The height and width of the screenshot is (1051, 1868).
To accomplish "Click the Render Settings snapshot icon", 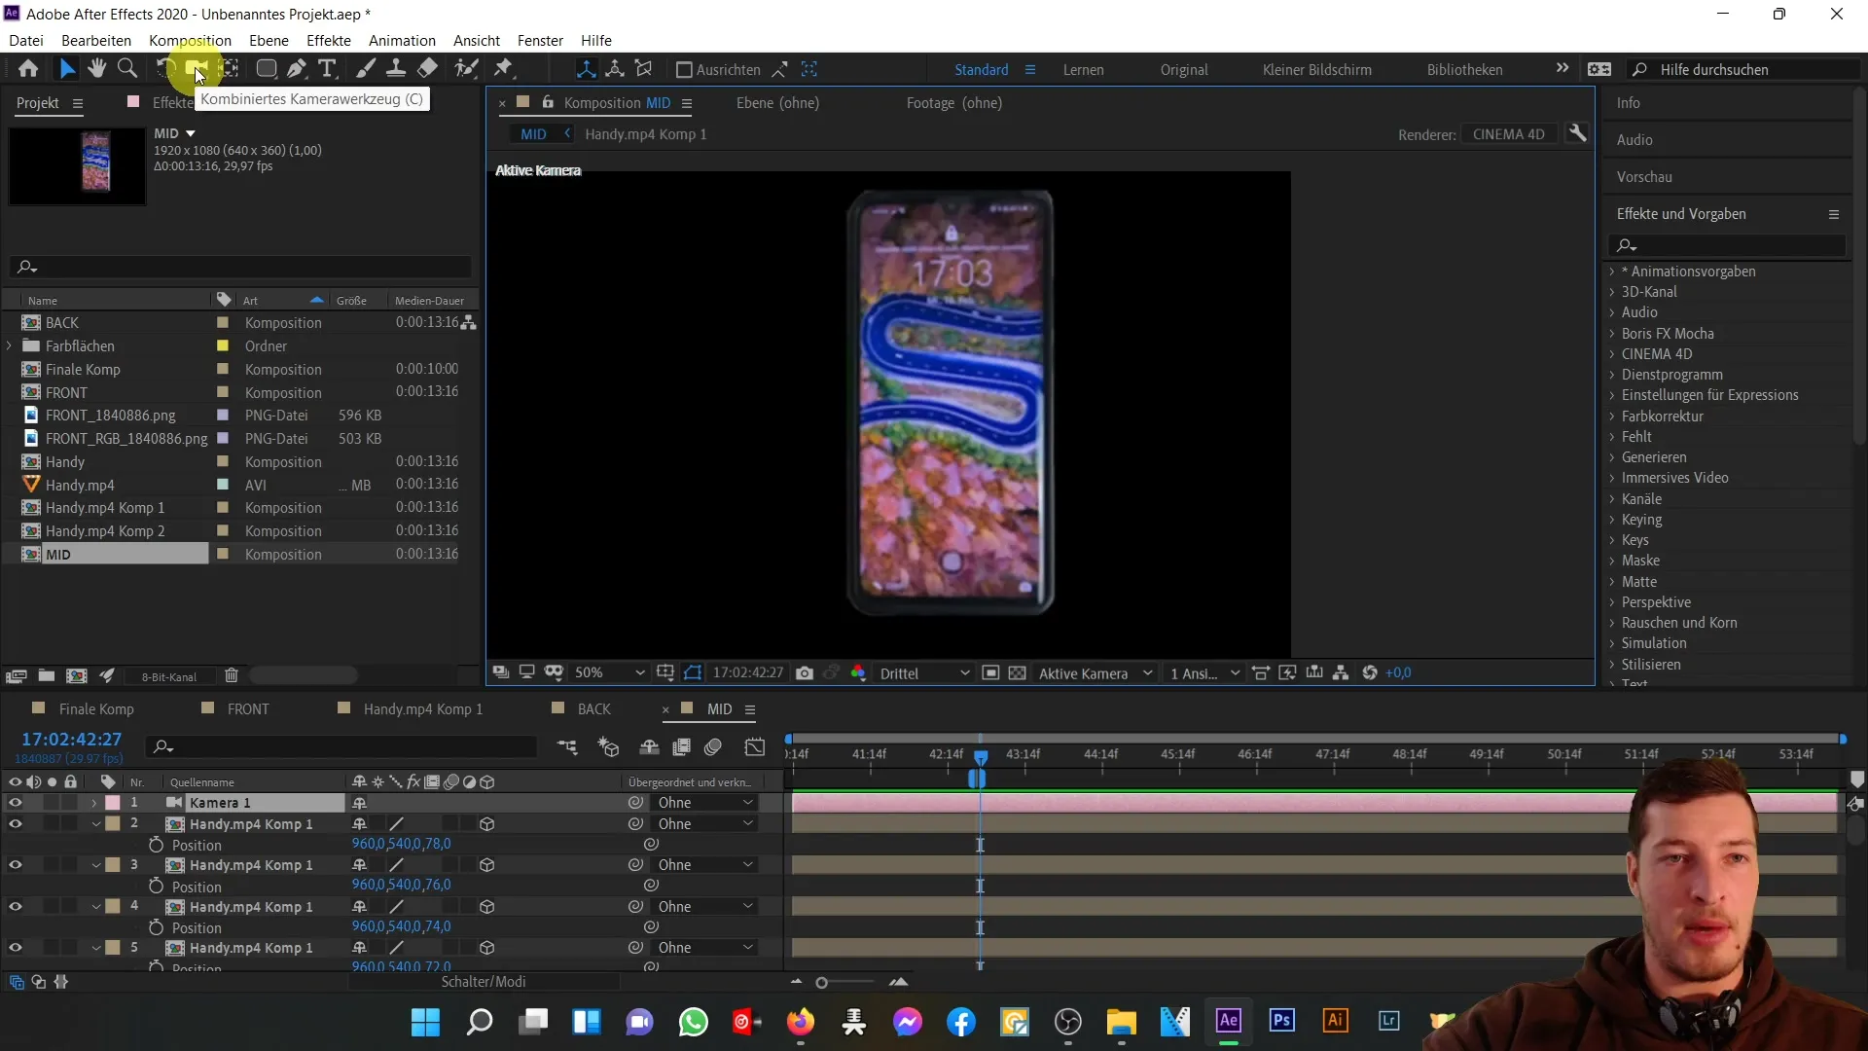I will (806, 672).
